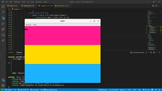Viewport: 162px width, 91px height.
Task: Open the Go menu
Action: click(28, 2)
